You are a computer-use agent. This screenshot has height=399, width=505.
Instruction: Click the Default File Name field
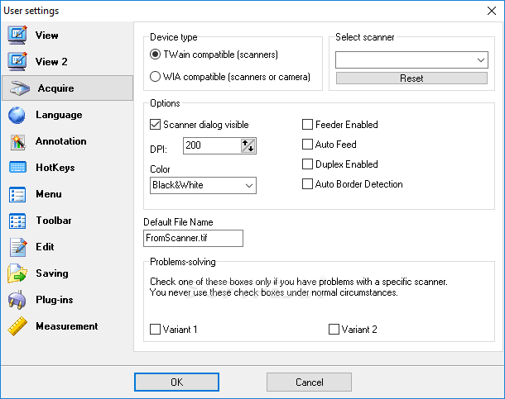pos(193,239)
